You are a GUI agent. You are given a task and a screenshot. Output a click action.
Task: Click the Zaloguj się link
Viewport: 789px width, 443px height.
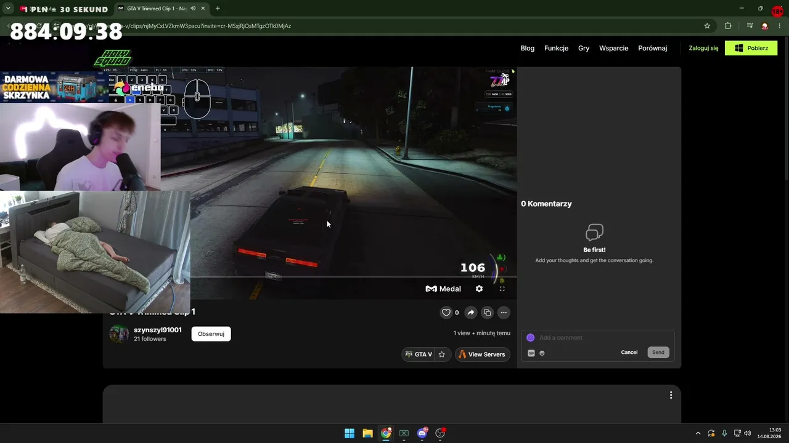703,48
